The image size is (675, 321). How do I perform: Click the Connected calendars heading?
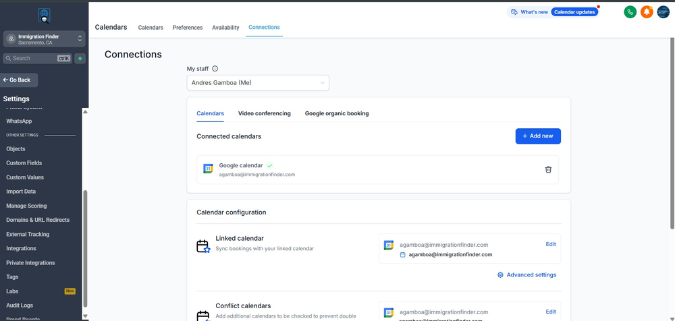point(229,136)
